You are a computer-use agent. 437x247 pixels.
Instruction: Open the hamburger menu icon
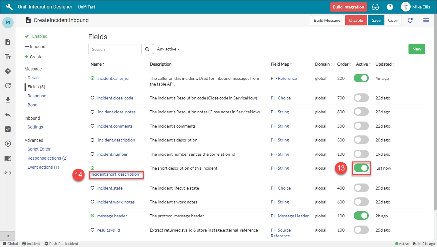[426, 20]
